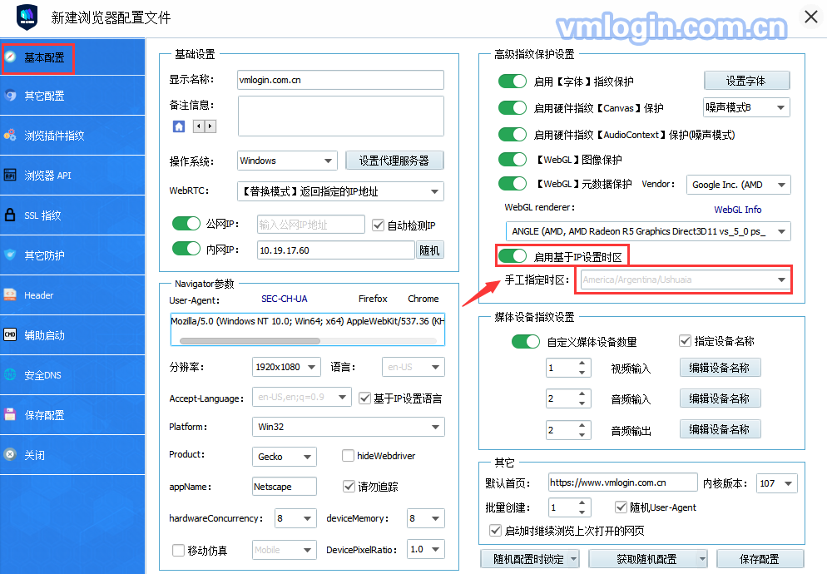This screenshot has width=827, height=574.
Task: Click the shield icon beside 其它防护
Action: 10,255
